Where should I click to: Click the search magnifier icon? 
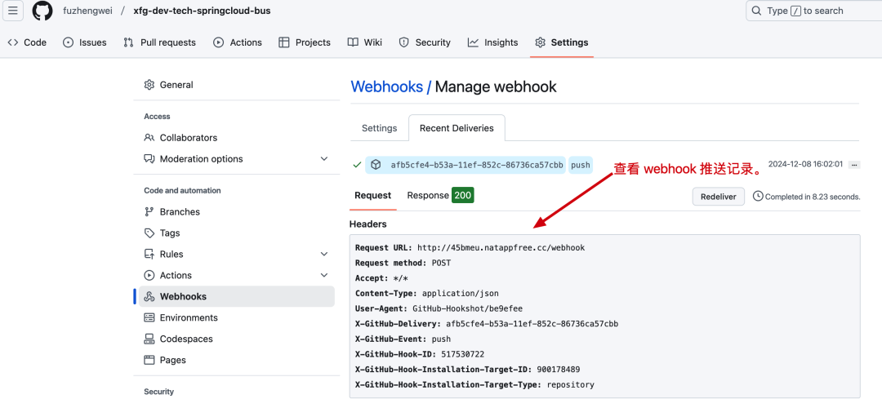[756, 11]
